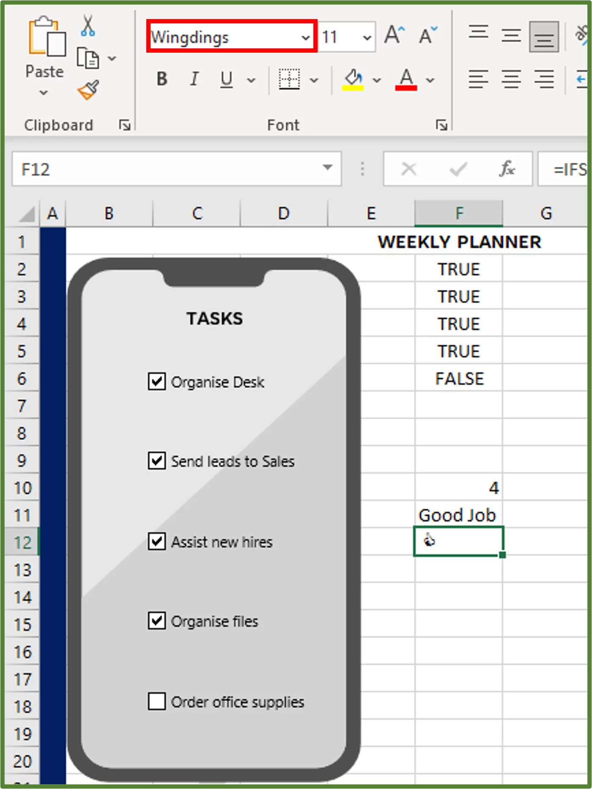Uncheck the Organise Desk task
The image size is (592, 789).
[156, 382]
